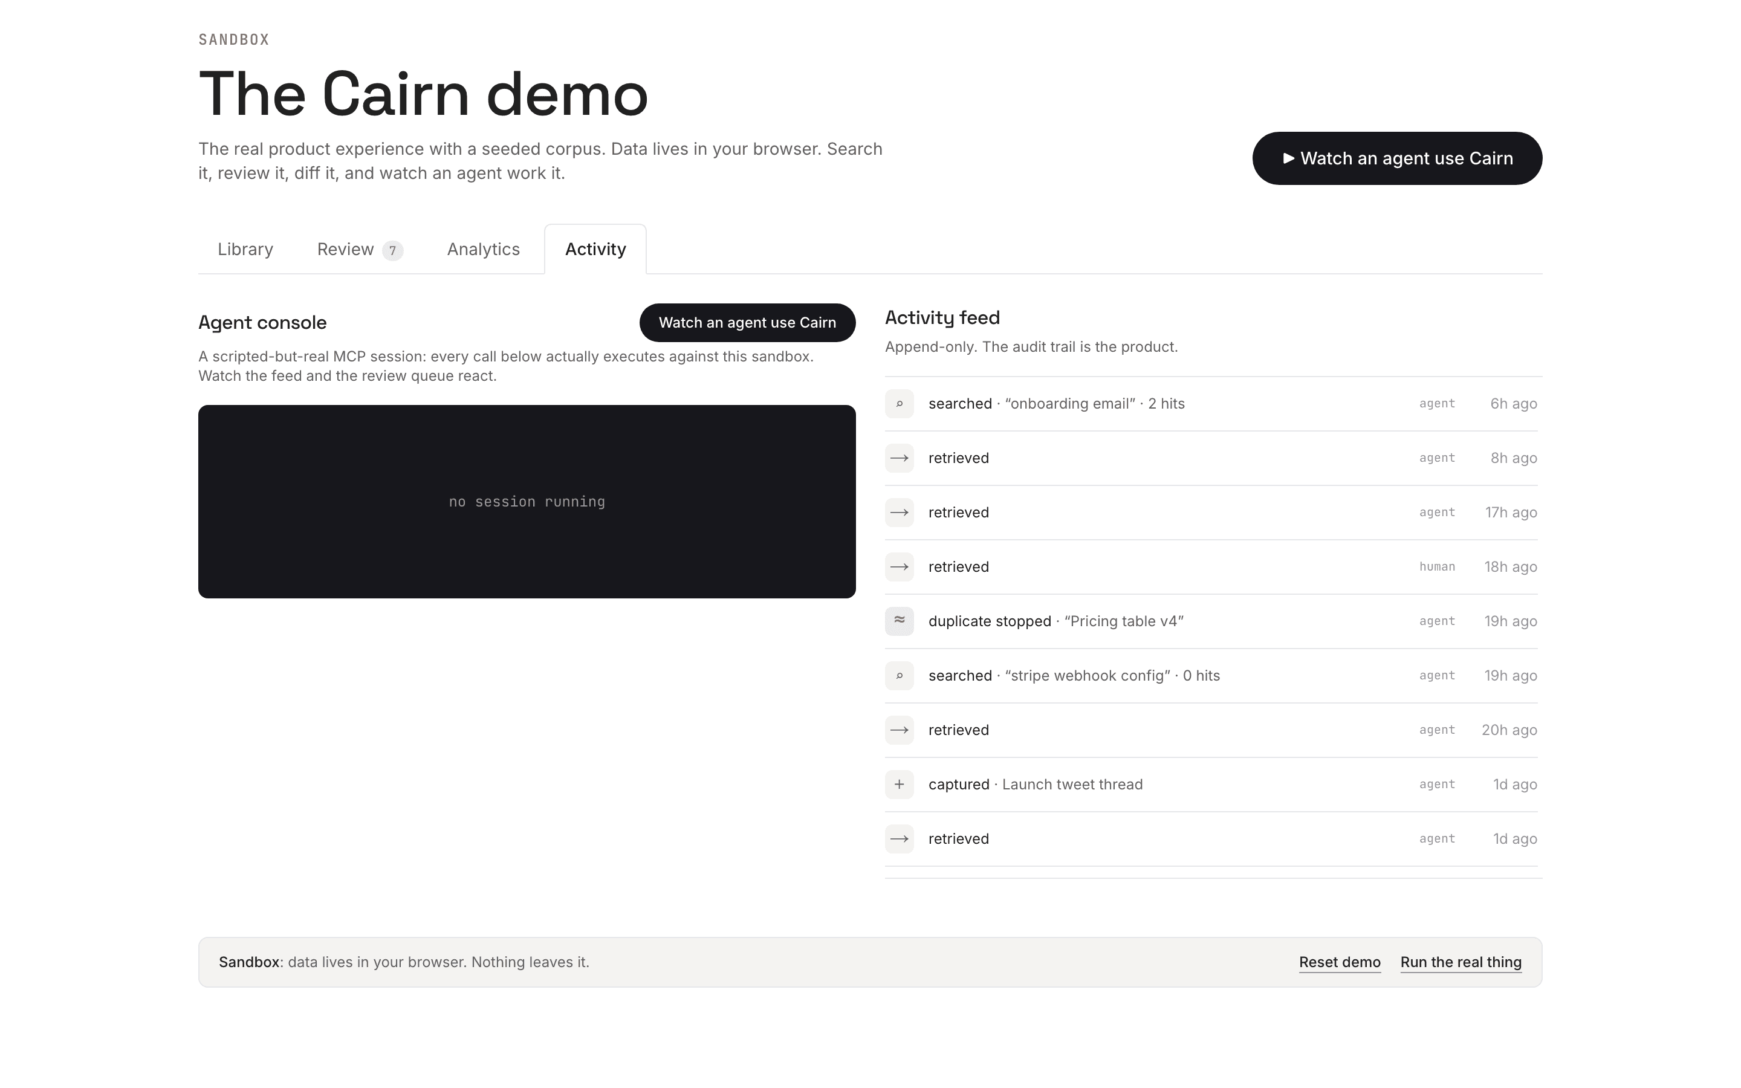Click the "The Cairn demo" title
The image size is (1741, 1088).
424,94
